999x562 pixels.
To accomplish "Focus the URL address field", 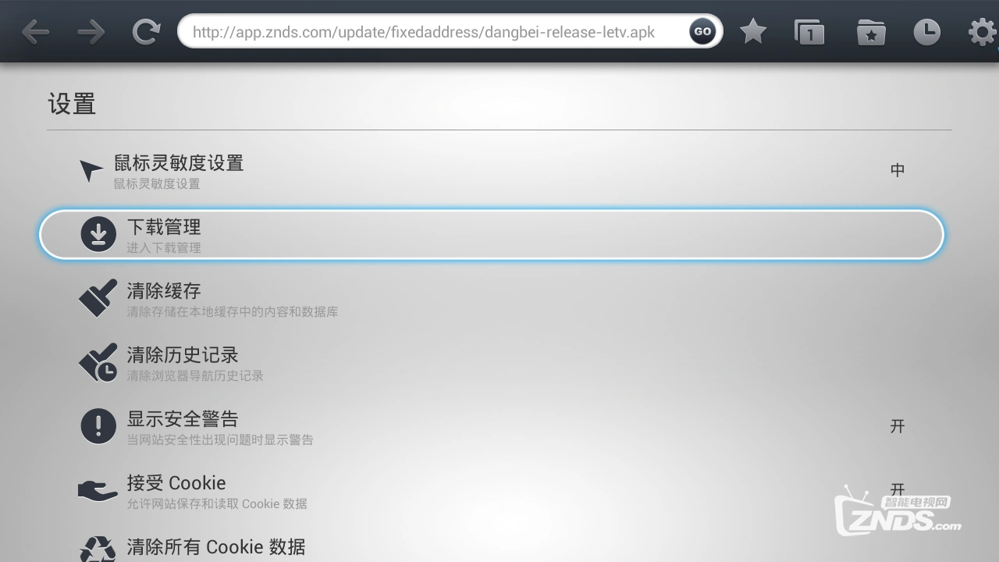I will click(x=450, y=32).
